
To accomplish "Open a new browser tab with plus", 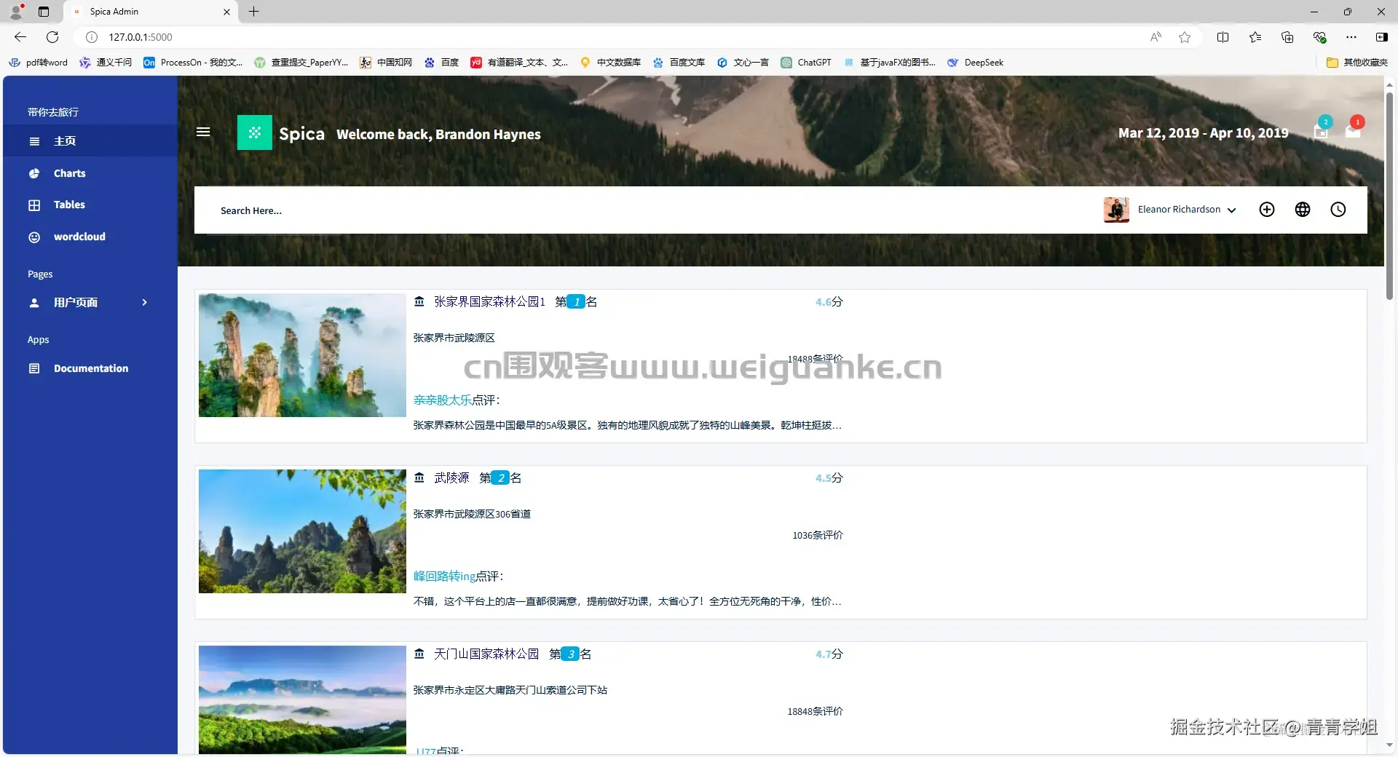I will pos(253,12).
